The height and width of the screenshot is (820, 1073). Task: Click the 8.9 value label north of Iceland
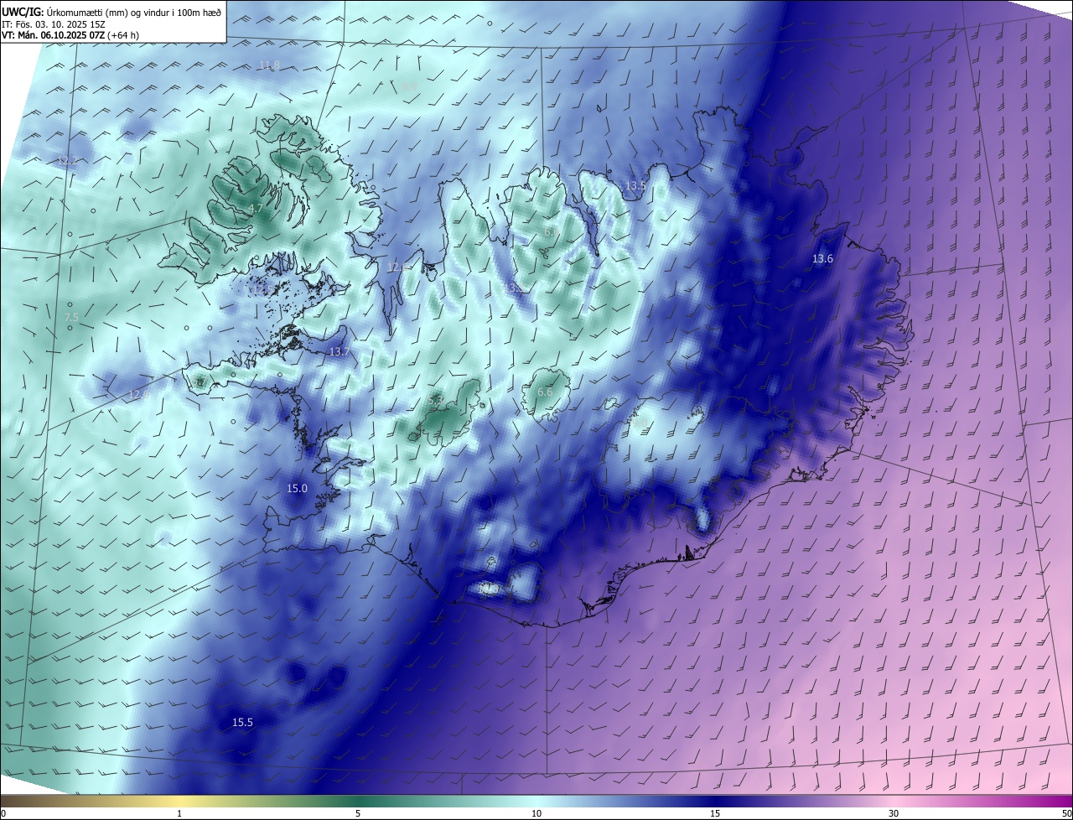coord(410,86)
